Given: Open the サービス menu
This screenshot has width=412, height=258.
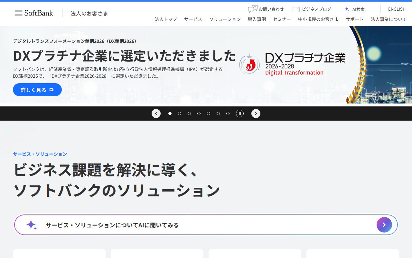Looking at the screenshot, I should 193,19.
